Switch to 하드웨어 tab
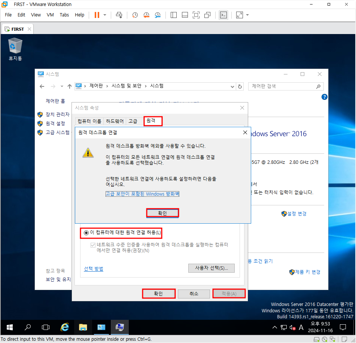Viewport: 356px width, 343px height. (115, 121)
